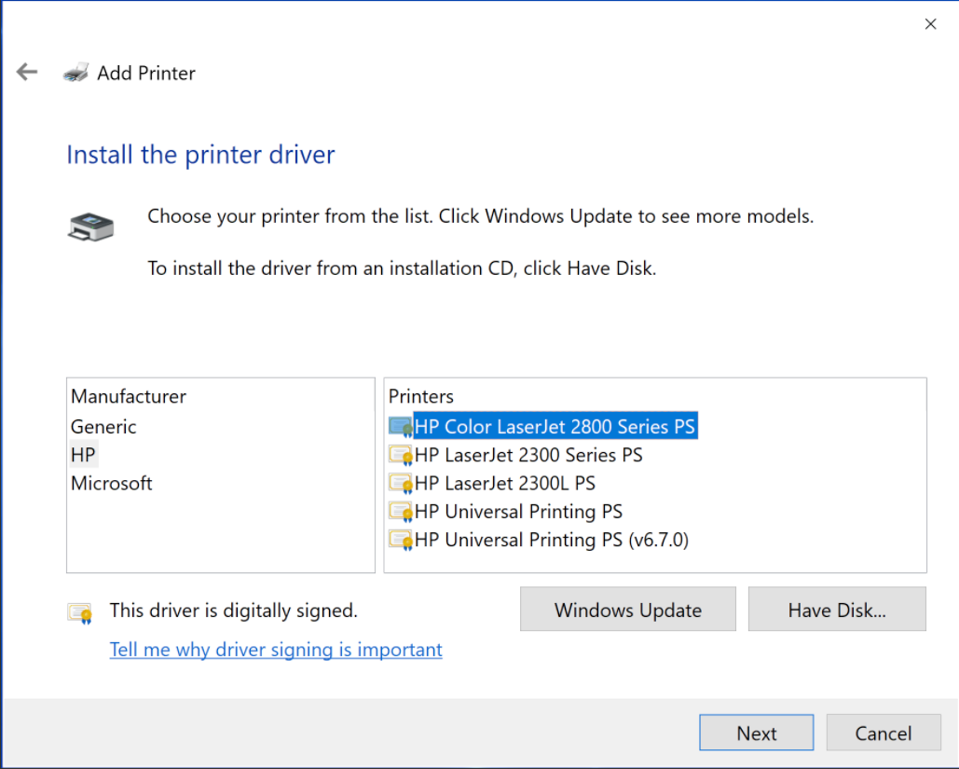Pick HP Universal Printing PS
This screenshot has height=769, width=959.
(518, 512)
